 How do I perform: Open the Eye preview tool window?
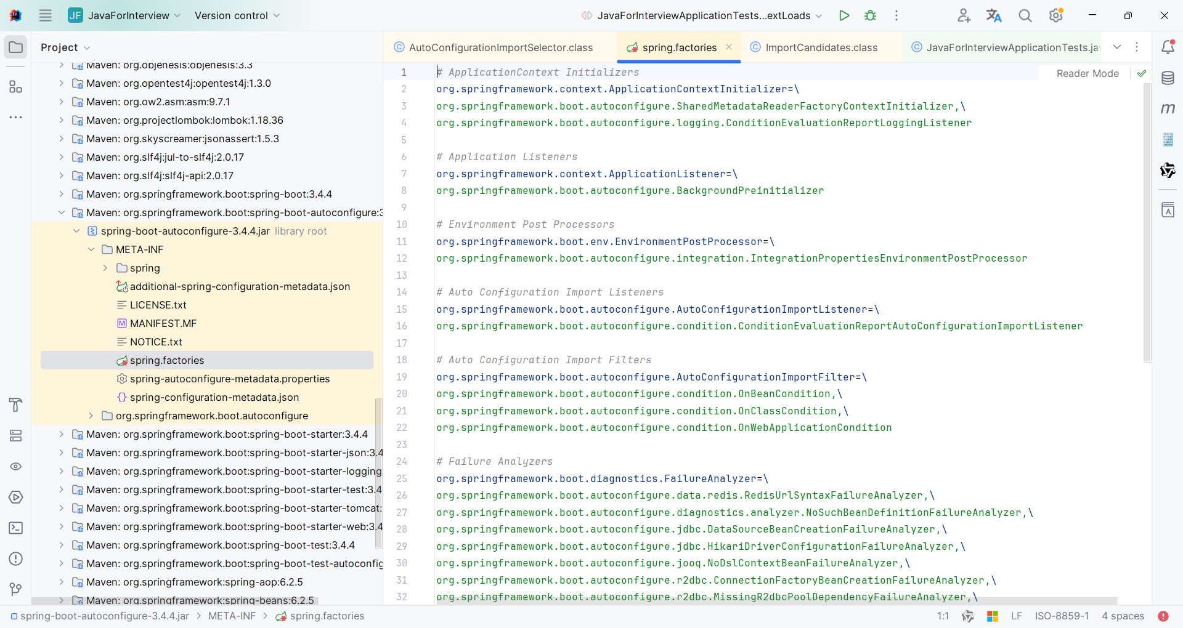[16, 467]
